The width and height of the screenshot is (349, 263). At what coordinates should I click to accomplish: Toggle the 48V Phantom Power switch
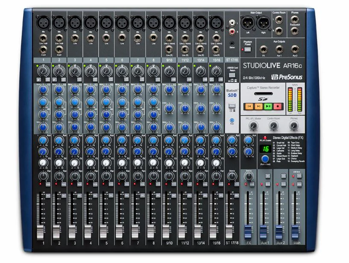click(x=247, y=50)
